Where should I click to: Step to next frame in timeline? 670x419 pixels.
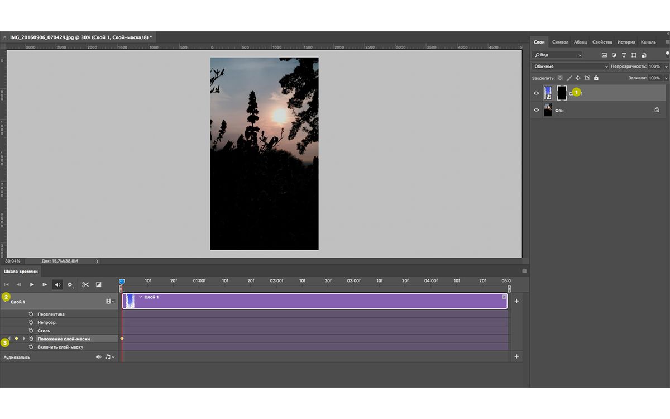point(45,285)
